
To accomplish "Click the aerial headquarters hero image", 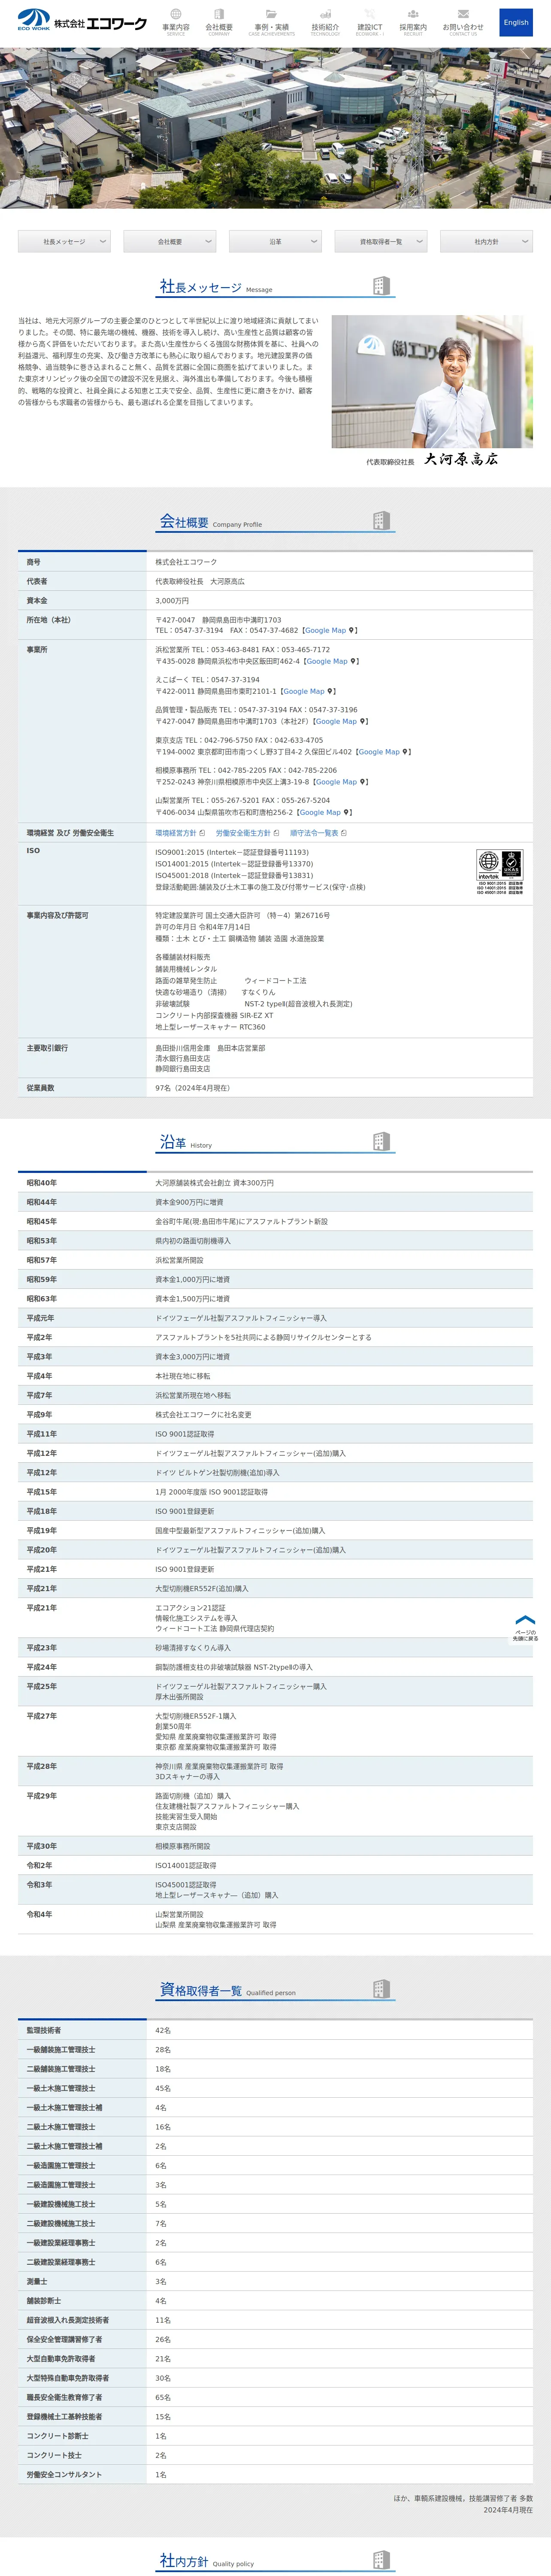I will point(275,128).
